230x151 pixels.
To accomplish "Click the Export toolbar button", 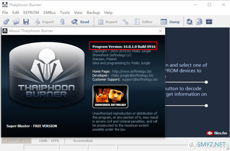I will point(44,22).
